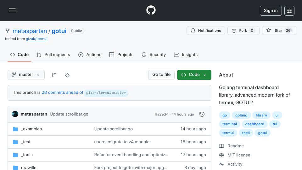
Task: Open the _examples folder
Action: tap(31, 129)
